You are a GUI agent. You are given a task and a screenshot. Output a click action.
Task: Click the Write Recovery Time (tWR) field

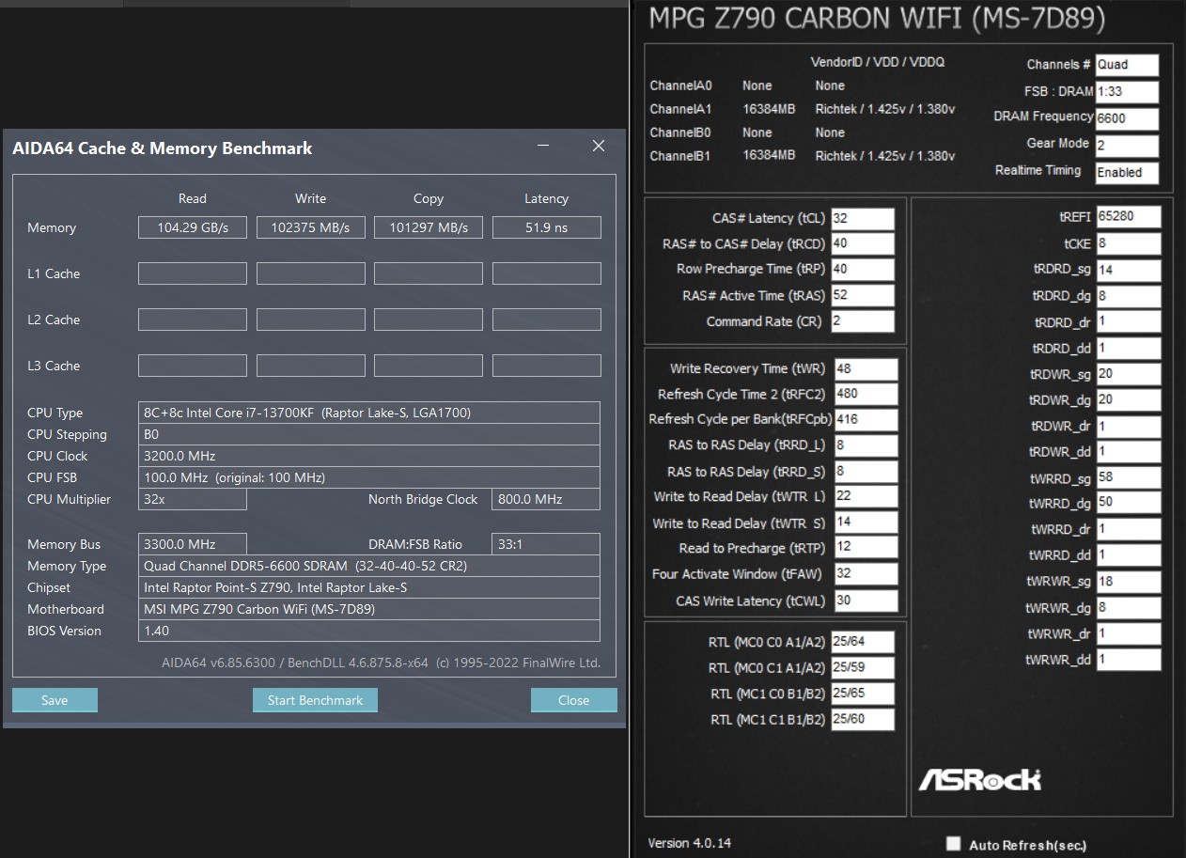[866, 369]
